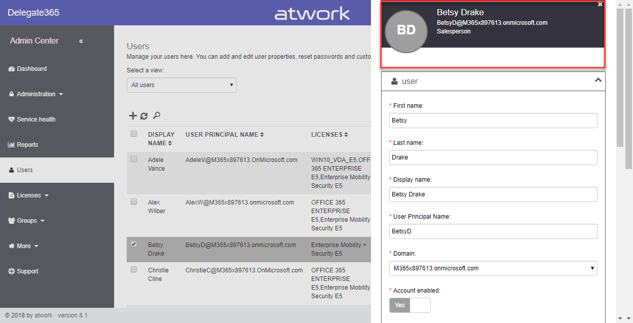Collapse the Admin Center sidebar with double-chevron

(81, 41)
